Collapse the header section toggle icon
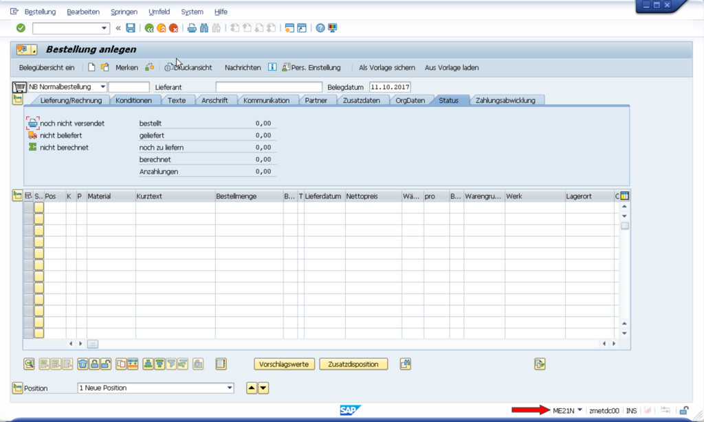The image size is (704, 422). [17, 100]
